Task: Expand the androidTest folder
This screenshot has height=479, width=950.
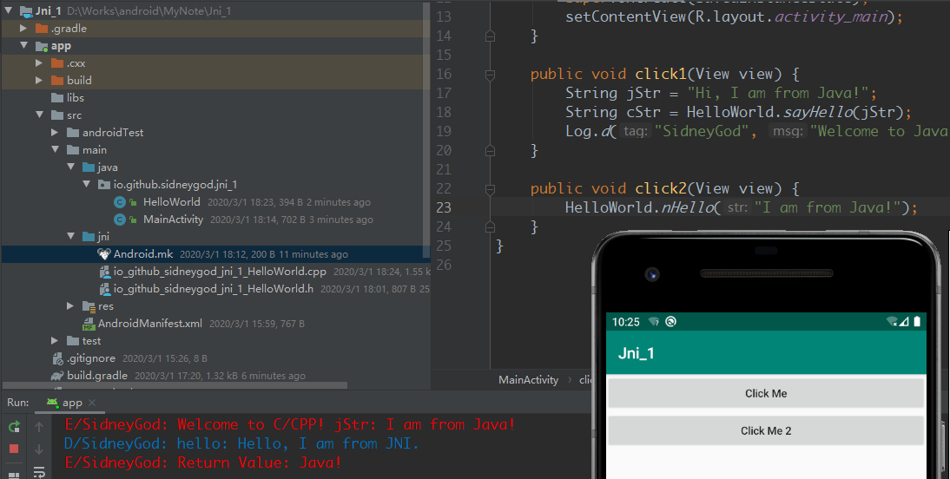Action: pos(55,133)
